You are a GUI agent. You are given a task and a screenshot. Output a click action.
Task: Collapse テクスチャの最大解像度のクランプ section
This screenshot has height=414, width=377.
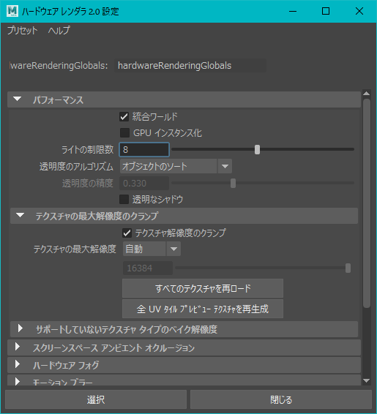(x=184, y=216)
